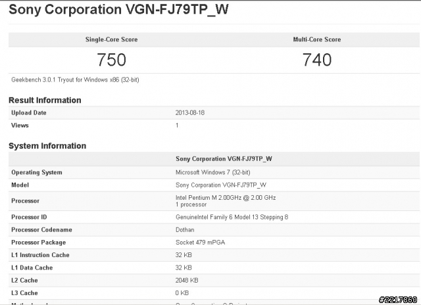Click the table header Sony Corporation VGN-FJ79TP_W
The width and height of the screenshot is (421, 305).
click(224, 159)
